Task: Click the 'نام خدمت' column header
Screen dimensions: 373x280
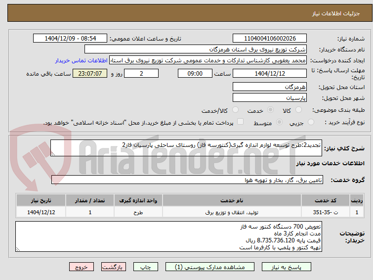Action: pyautogui.click(x=232, y=200)
